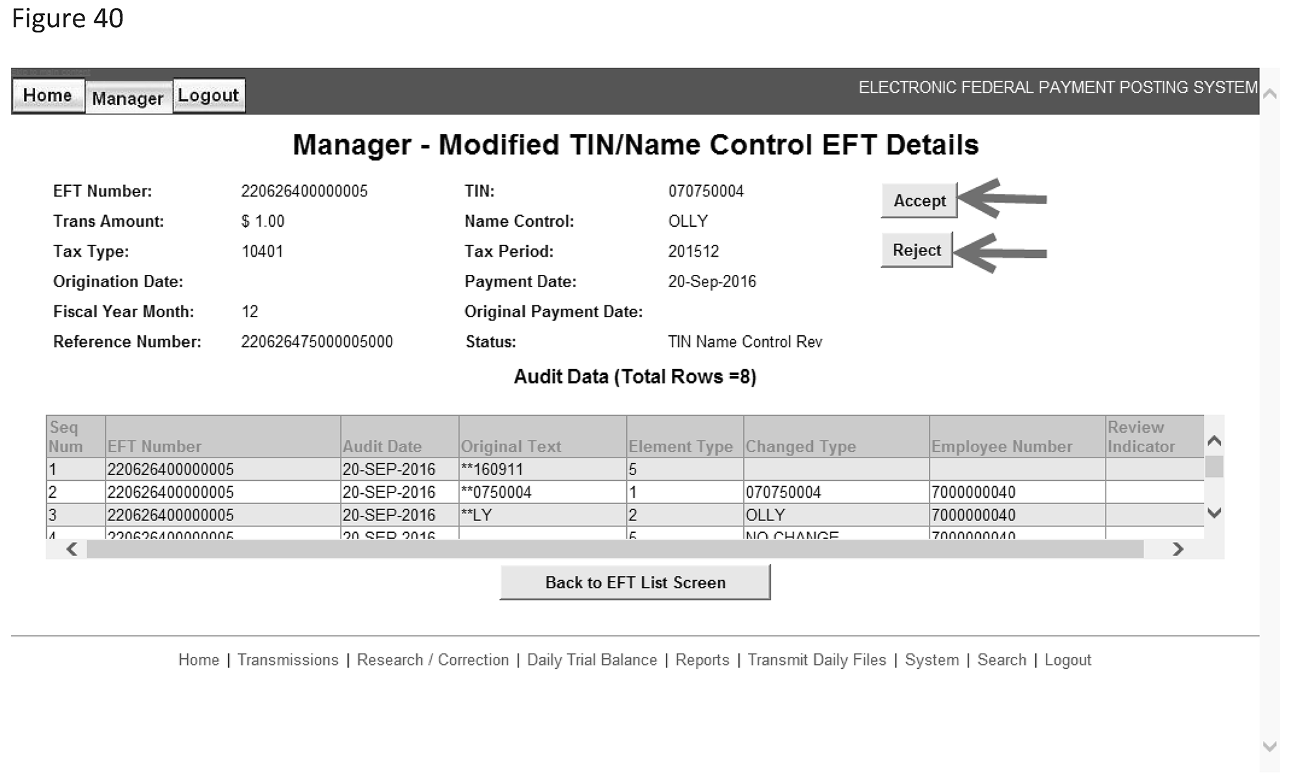Click the Logout tab in header
Screen dimensions: 1291x783
coord(208,96)
